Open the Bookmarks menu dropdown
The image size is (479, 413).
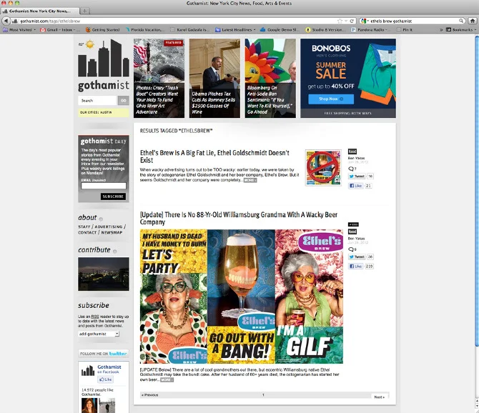[461, 29]
